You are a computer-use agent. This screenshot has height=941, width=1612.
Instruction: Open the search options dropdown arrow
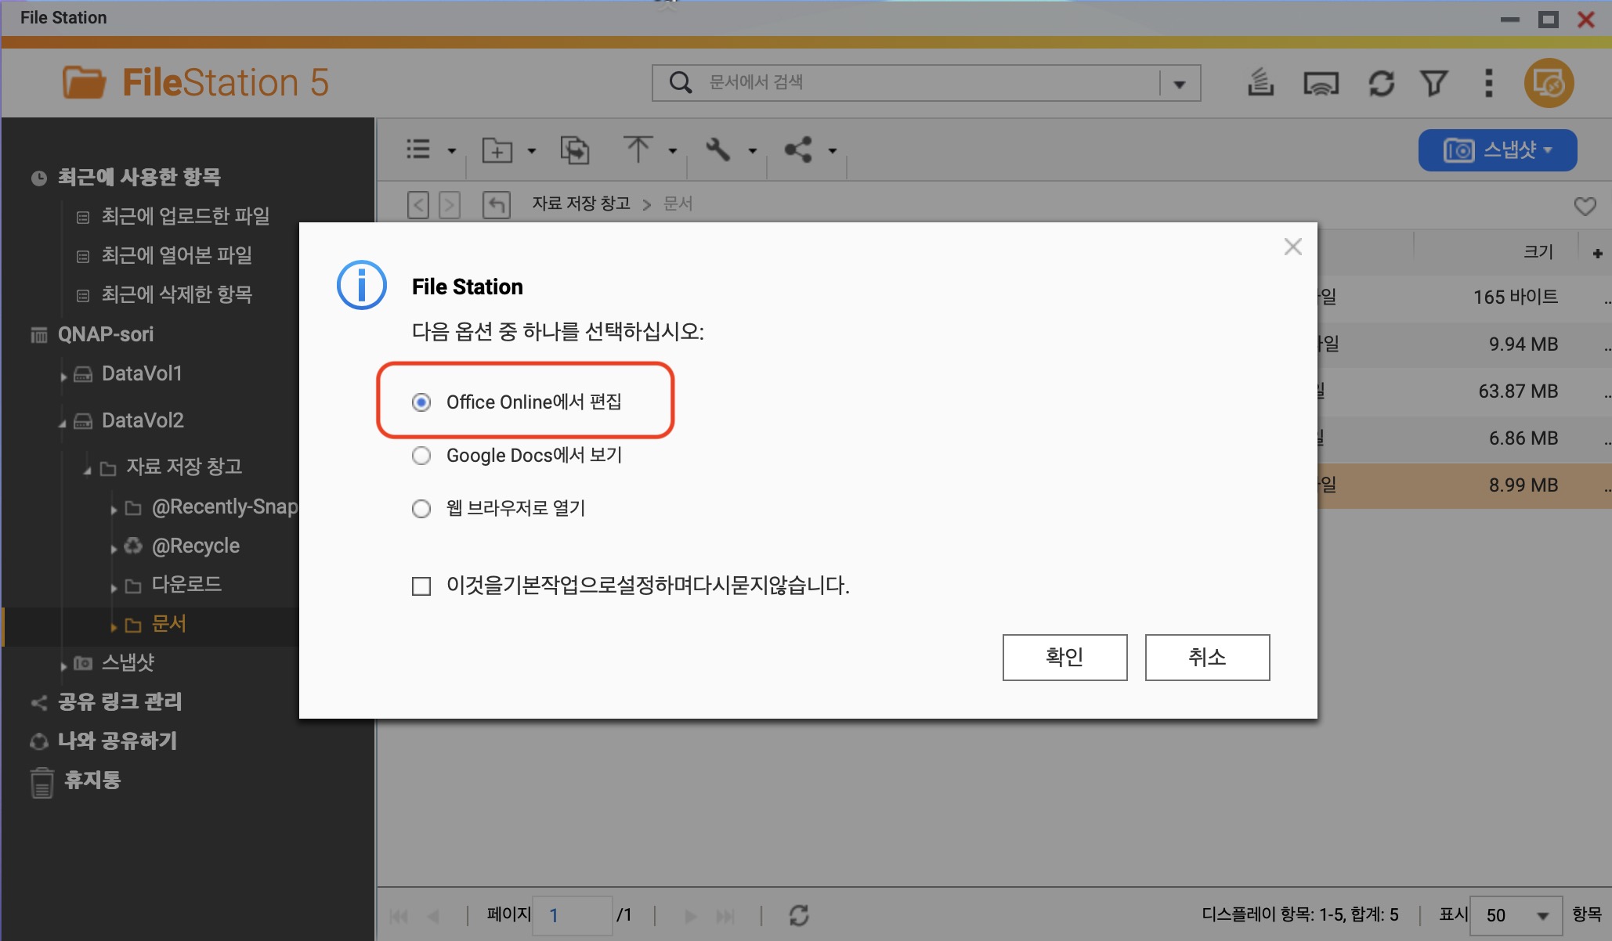pos(1180,83)
